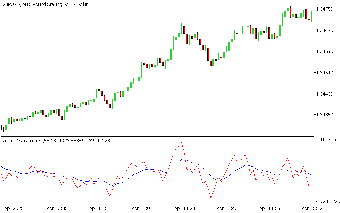Click the highest peak of red Klinger line
This screenshot has width=340, height=213.
[x=181, y=143]
